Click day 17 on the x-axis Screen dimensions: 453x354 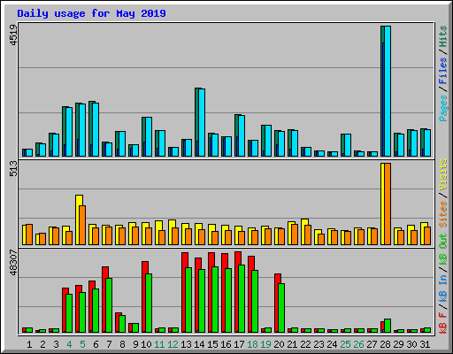(x=239, y=344)
